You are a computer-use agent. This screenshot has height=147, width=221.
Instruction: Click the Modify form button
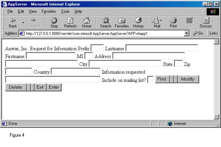click(188, 79)
